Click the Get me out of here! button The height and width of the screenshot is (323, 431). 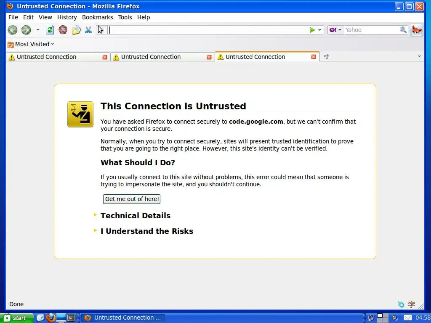click(x=132, y=199)
